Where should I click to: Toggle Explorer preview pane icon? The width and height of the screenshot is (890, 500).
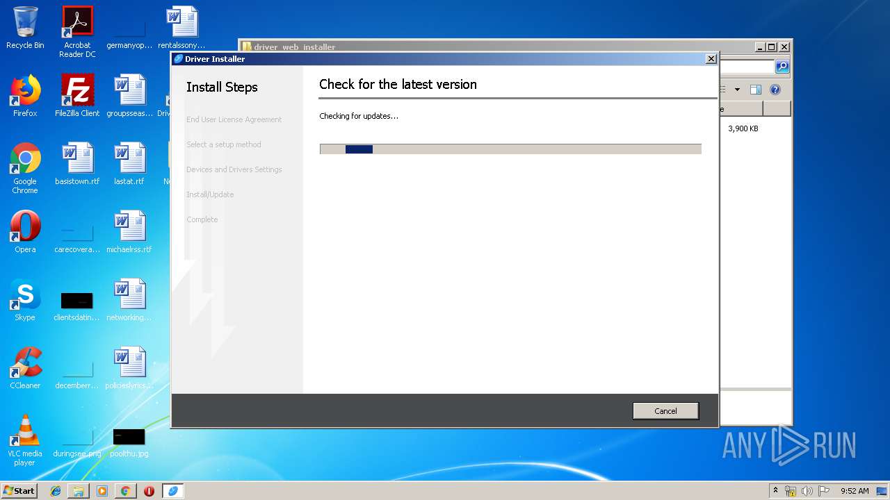[756, 90]
